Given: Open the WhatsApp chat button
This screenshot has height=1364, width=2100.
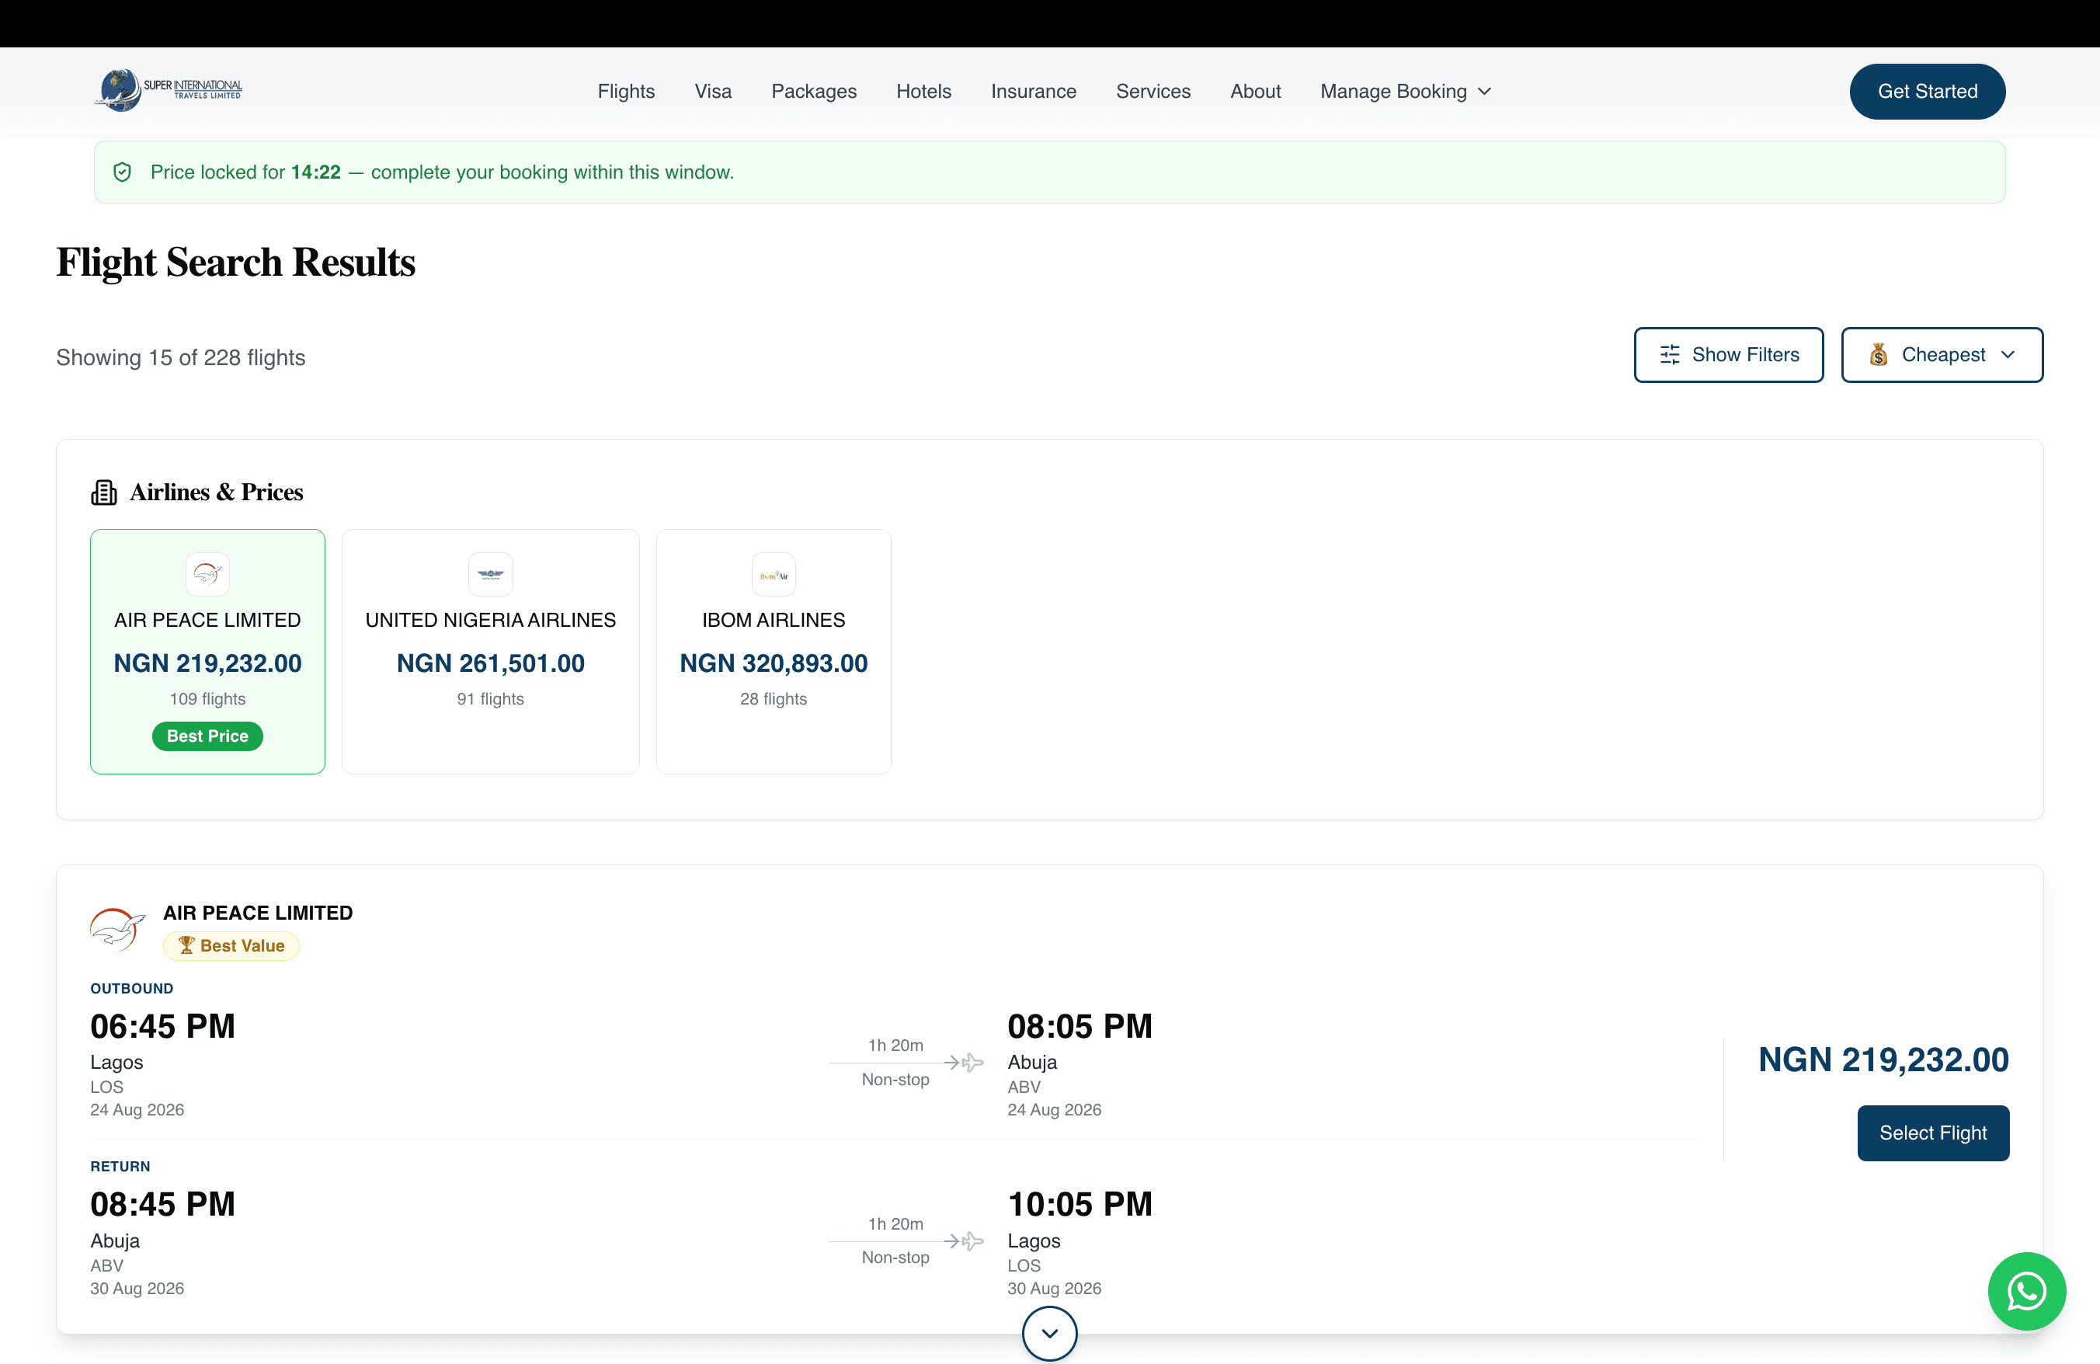Looking at the screenshot, I should tap(2026, 1291).
